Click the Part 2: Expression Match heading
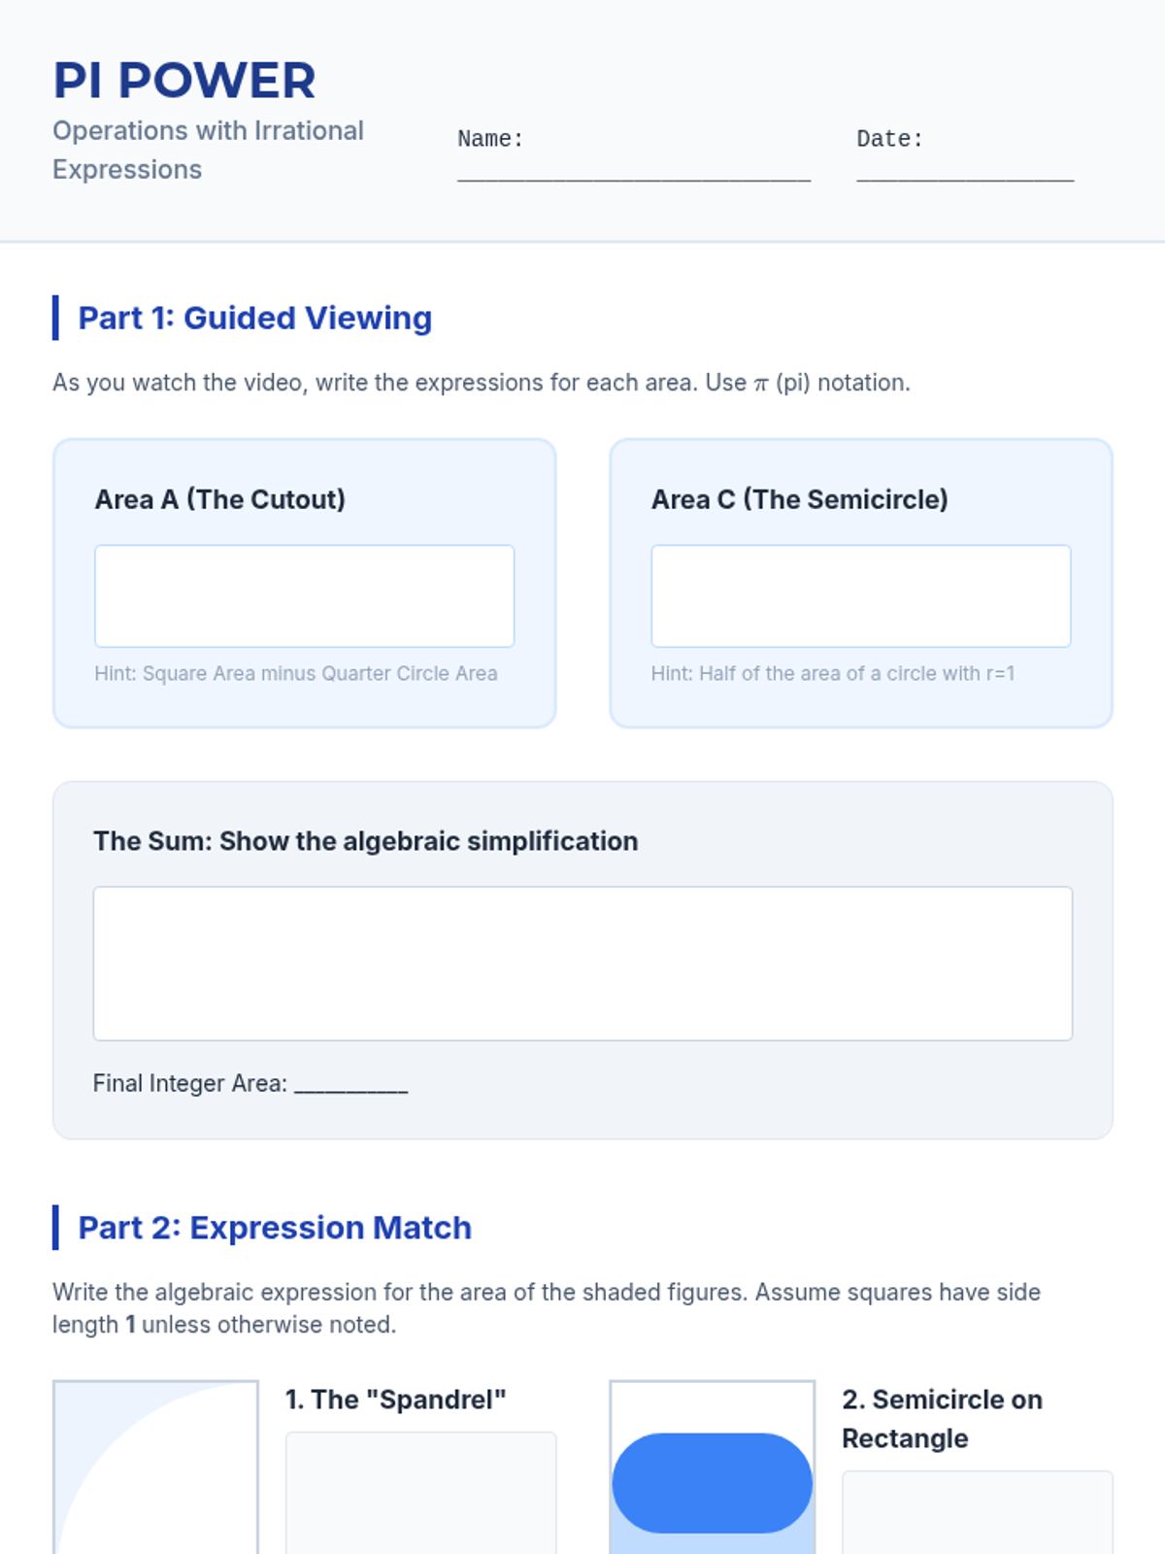The height and width of the screenshot is (1554, 1165). (x=275, y=1228)
